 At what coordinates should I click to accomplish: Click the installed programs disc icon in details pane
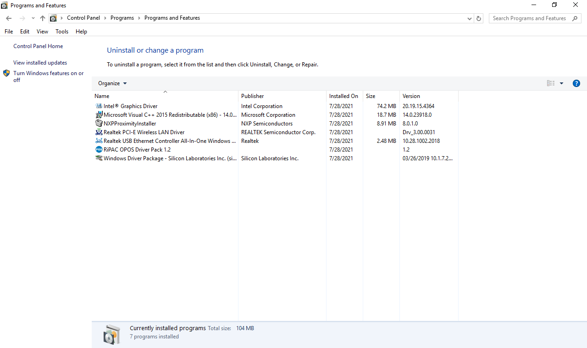[111, 335]
